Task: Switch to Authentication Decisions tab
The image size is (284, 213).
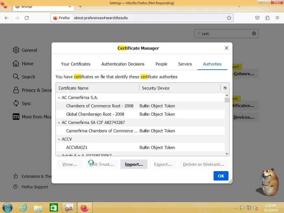Action: tap(123, 64)
